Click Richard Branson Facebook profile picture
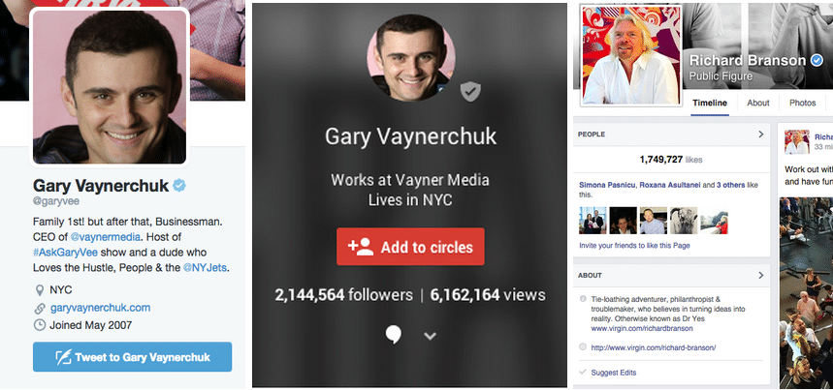This screenshot has width=833, height=390. [631, 55]
